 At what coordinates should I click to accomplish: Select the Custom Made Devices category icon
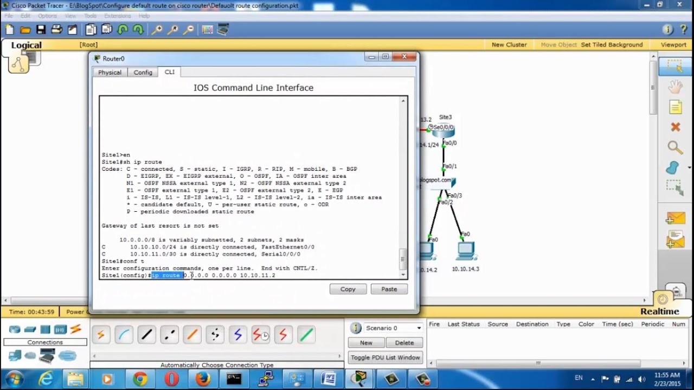pyautogui.click(x=48, y=356)
